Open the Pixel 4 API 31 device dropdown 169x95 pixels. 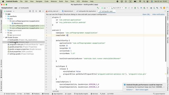tap(117, 8)
